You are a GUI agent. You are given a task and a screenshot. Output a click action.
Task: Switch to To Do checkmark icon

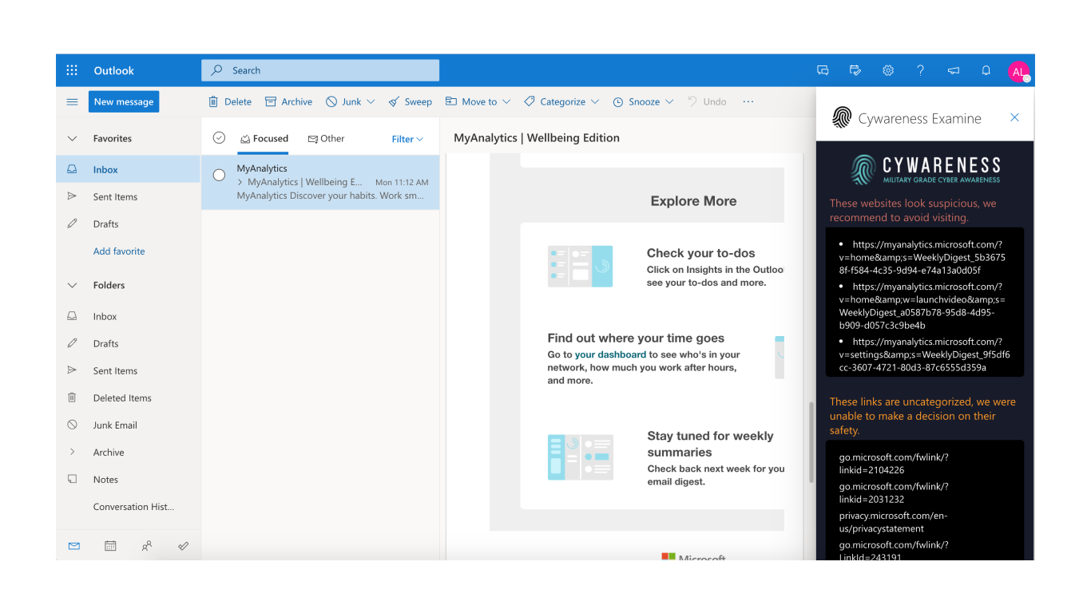183,546
